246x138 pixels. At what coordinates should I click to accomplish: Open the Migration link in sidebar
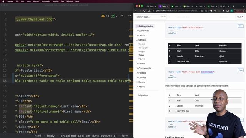click(143, 95)
